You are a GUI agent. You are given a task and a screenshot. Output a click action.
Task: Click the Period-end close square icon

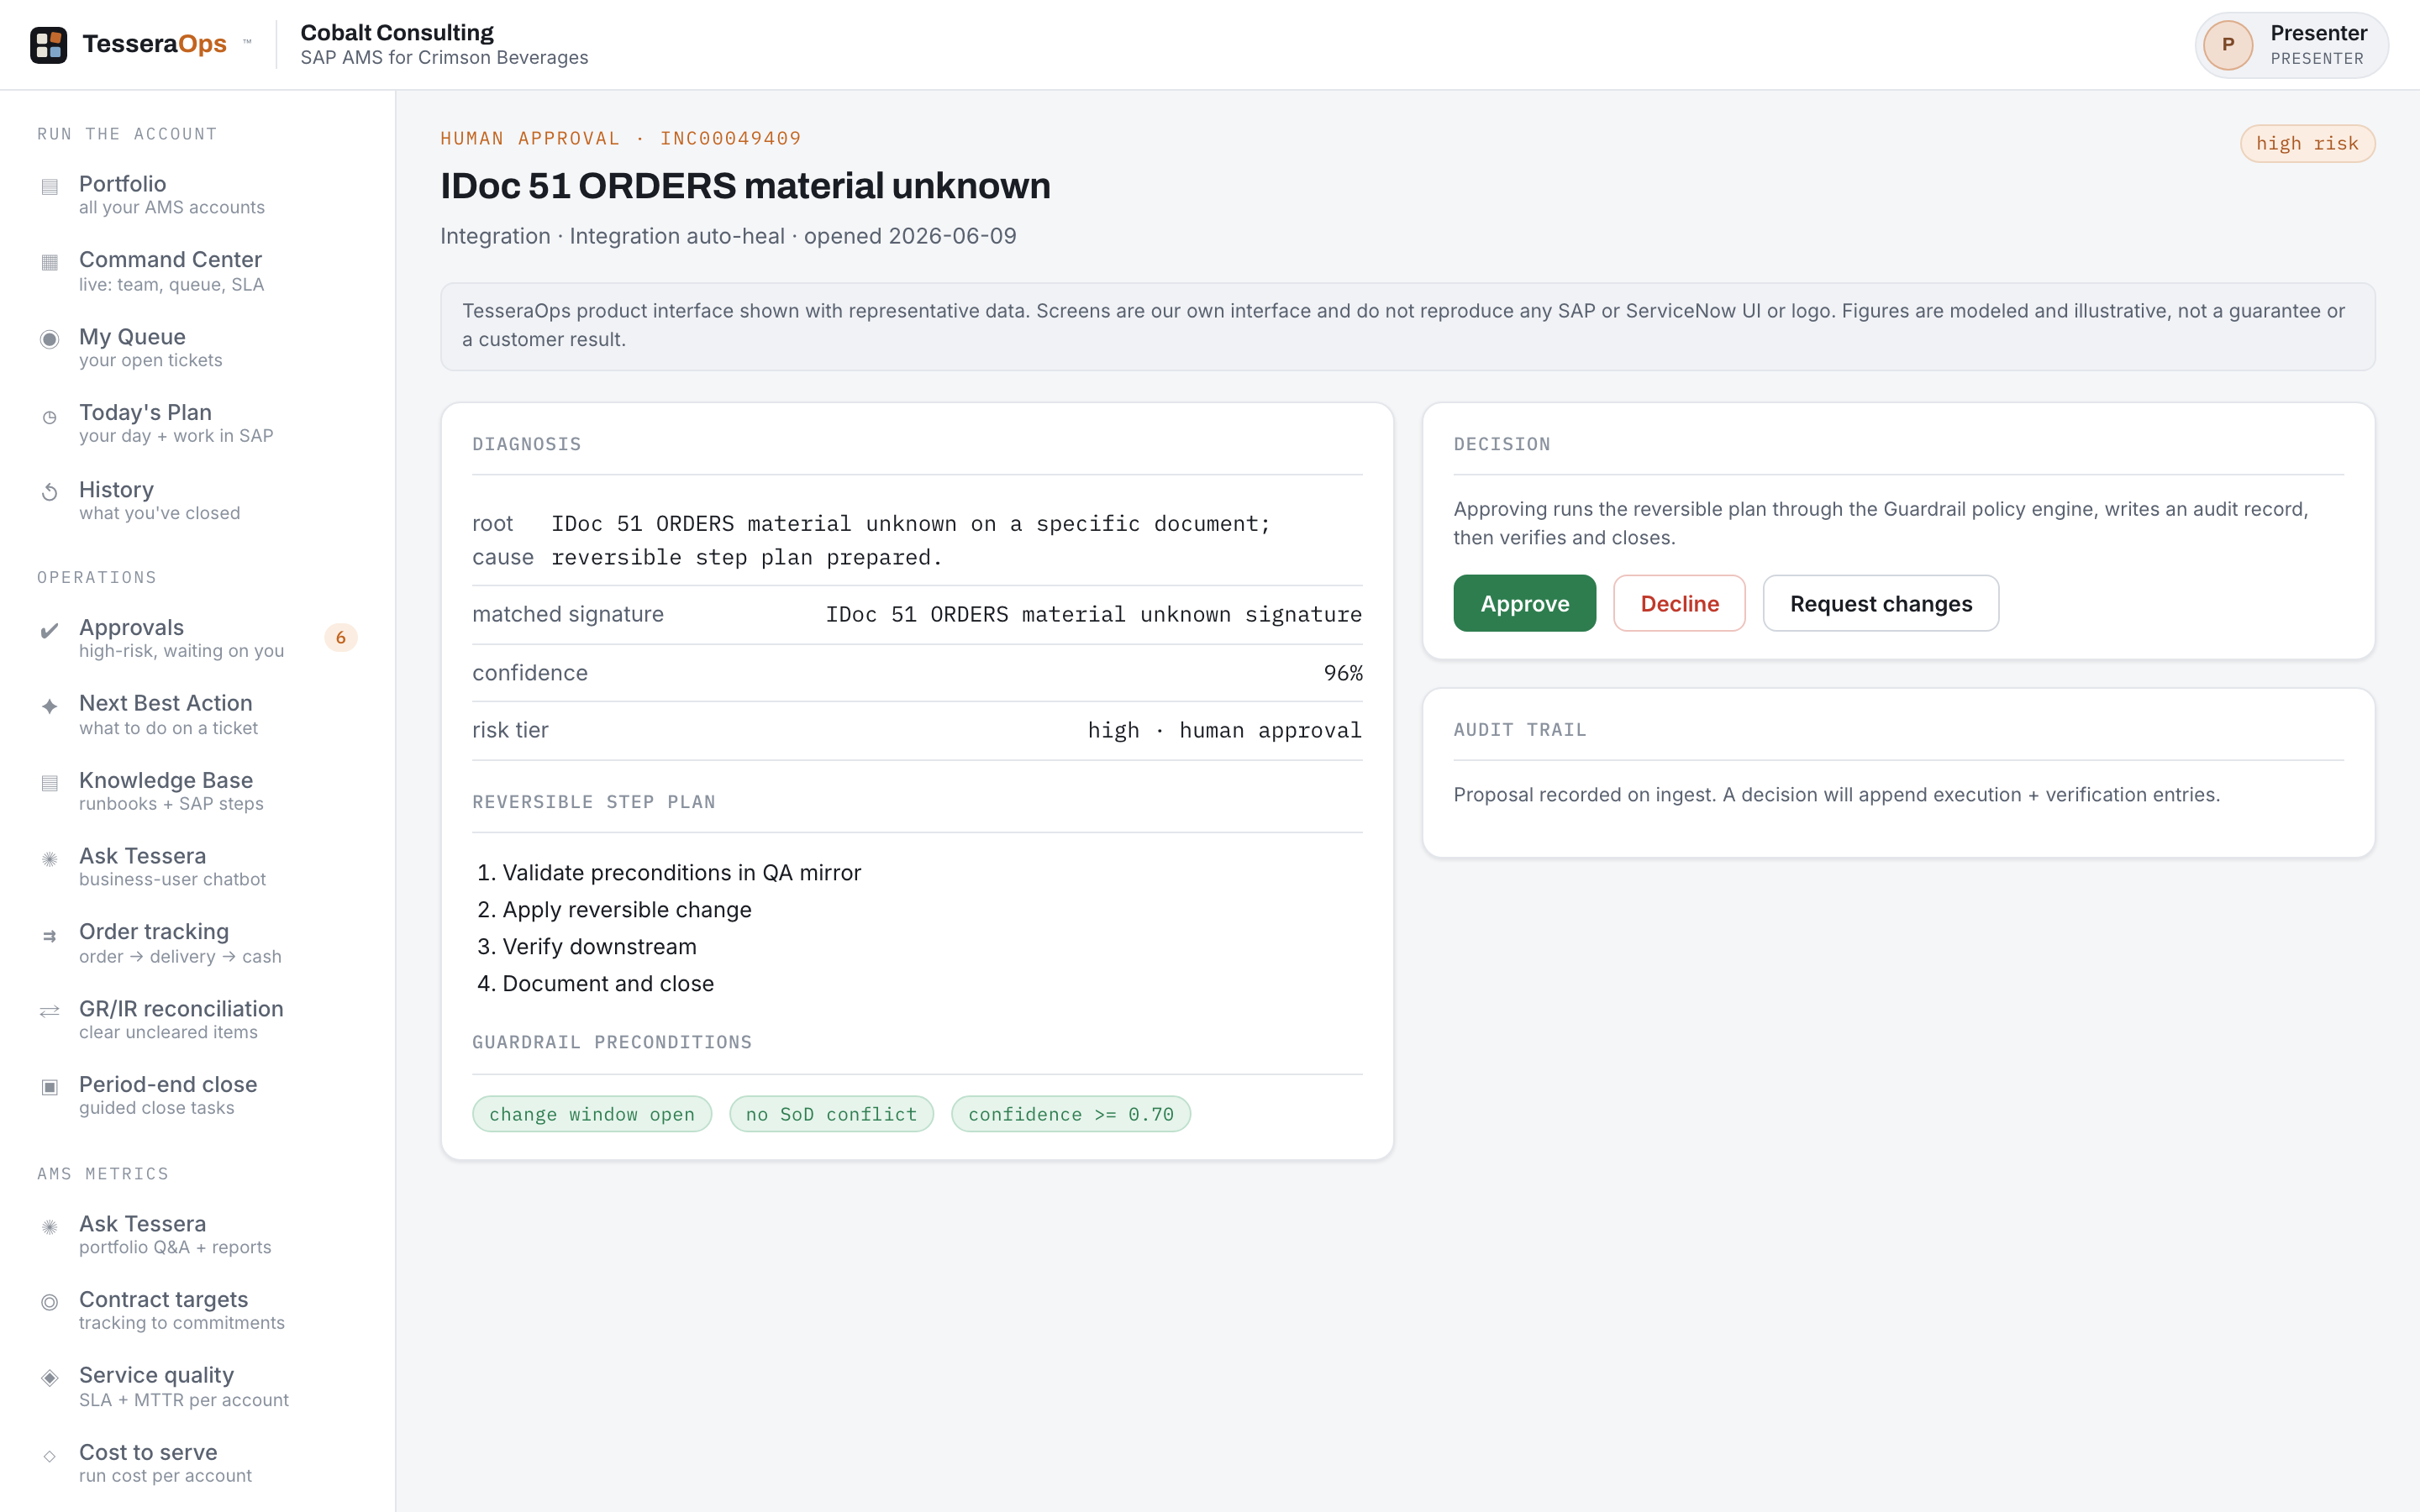pos(49,1087)
